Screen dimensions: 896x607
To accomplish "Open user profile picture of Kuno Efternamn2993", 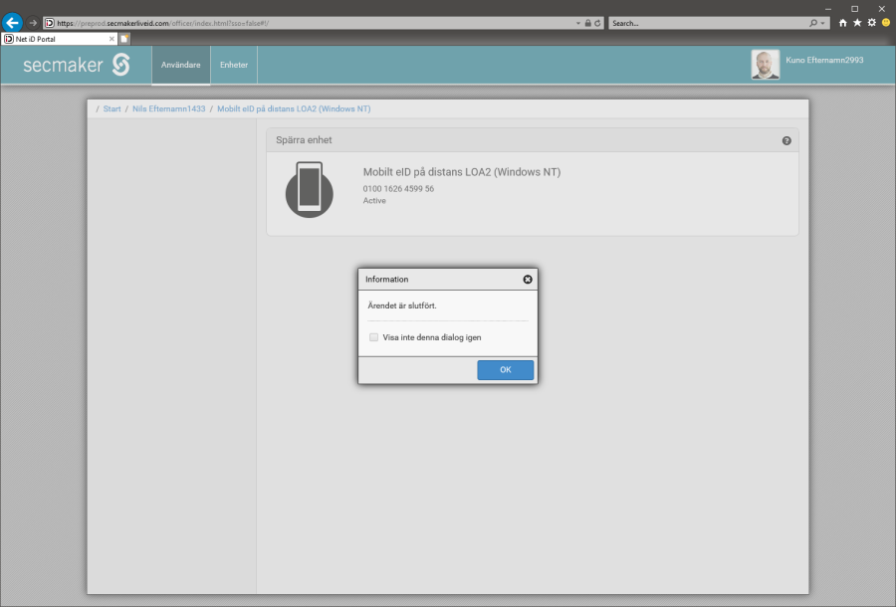I will 765,65.
